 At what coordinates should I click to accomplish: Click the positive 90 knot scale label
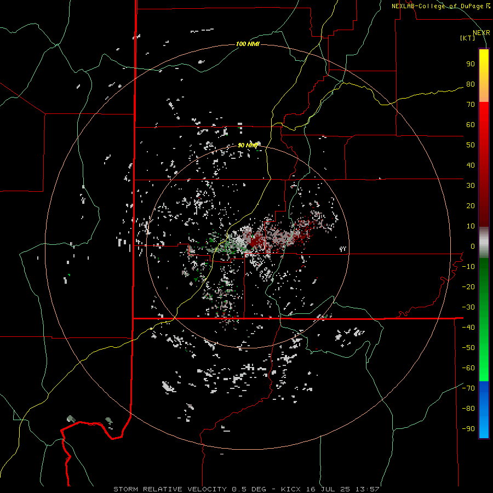tap(471, 64)
